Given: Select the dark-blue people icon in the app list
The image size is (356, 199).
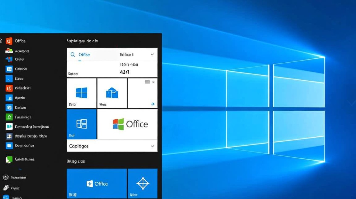Looking at the screenshot, I should (9, 136).
